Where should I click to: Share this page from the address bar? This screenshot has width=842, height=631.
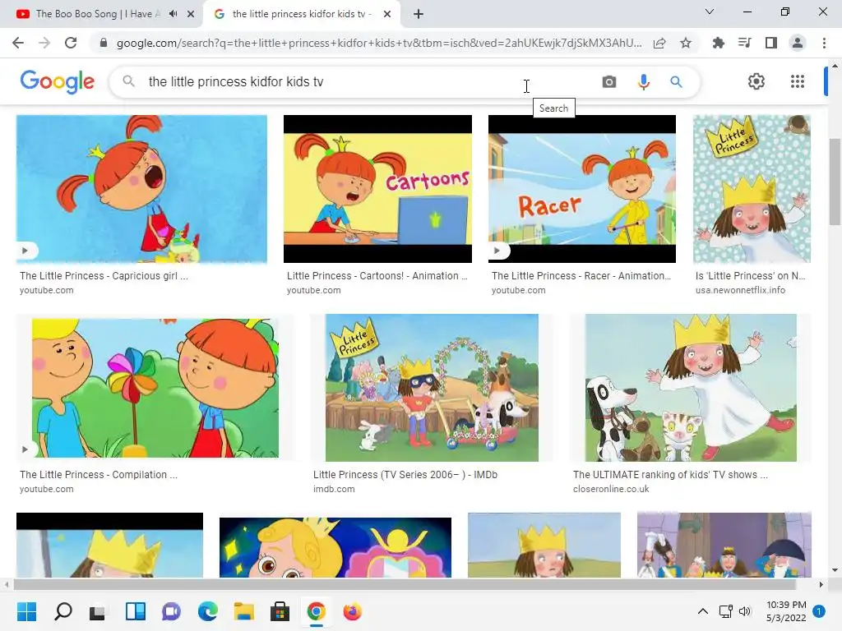[x=659, y=43]
